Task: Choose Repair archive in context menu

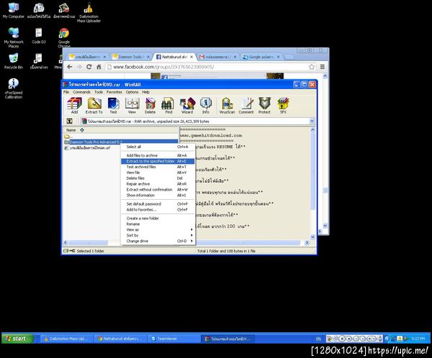Action: pyautogui.click(x=158, y=184)
